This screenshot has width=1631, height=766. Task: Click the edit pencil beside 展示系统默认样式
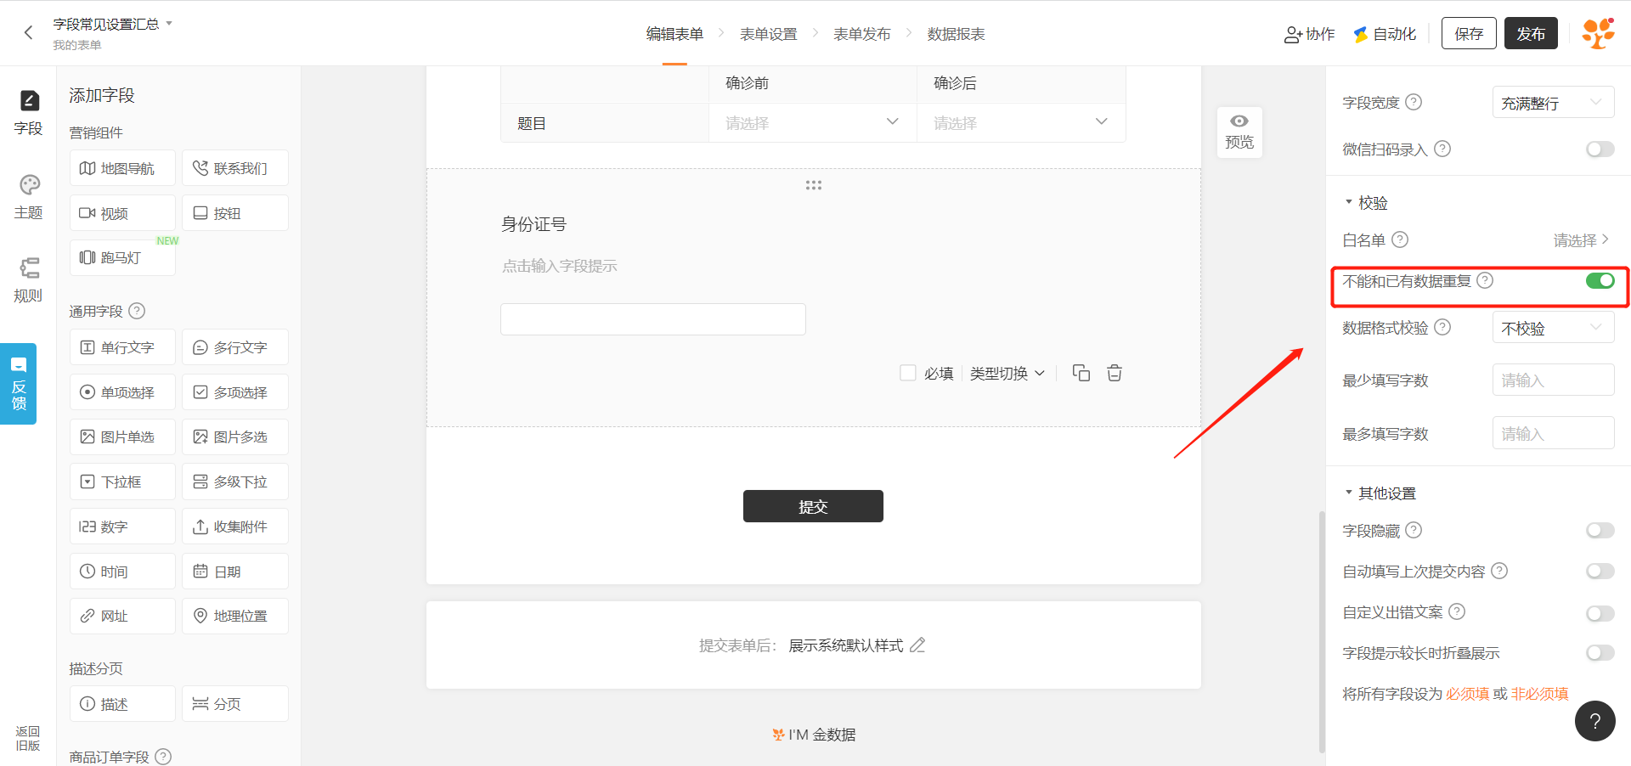coord(917,645)
